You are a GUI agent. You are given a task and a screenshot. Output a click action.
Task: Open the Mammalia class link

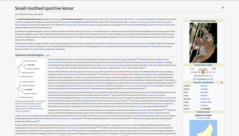tap(204, 92)
